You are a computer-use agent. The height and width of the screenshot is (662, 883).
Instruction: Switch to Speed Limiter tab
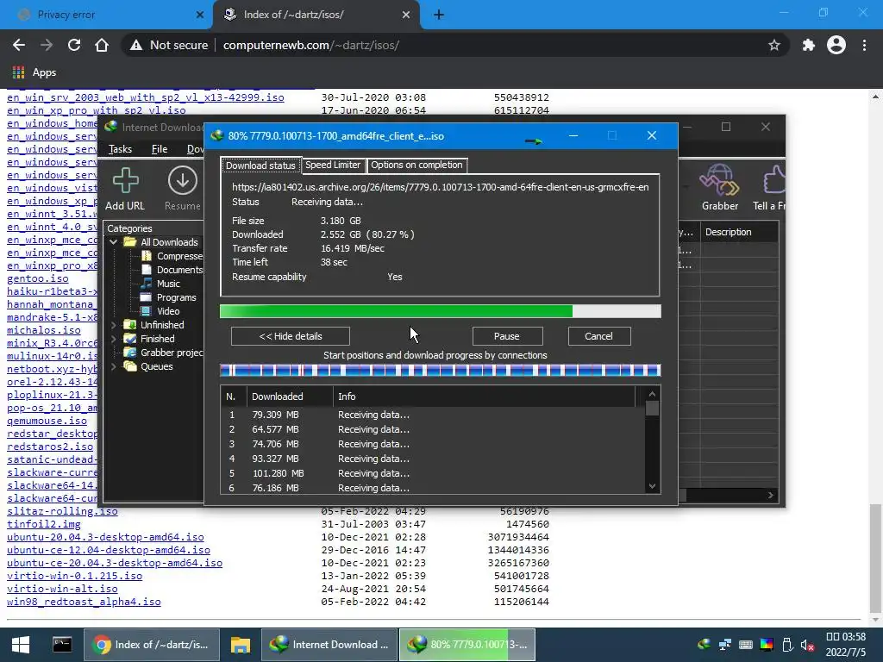(333, 165)
